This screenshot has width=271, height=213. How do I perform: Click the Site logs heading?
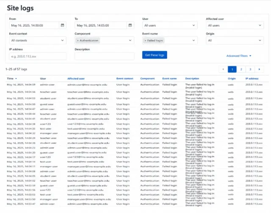pyautogui.click(x=20, y=8)
